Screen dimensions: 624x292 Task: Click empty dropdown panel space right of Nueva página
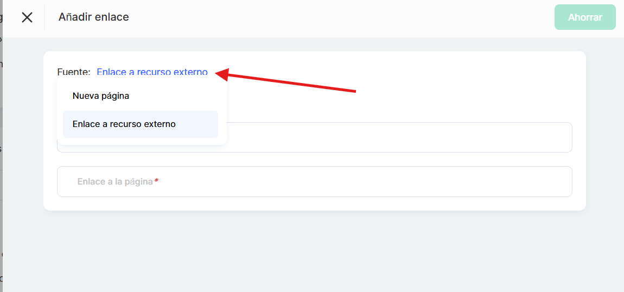tap(179, 96)
